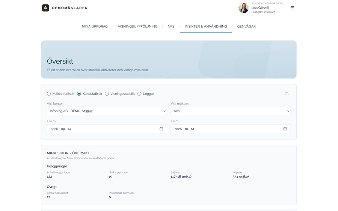Click the Antal inloggningar value 122
This screenshot has height=211, width=338.
49,177
